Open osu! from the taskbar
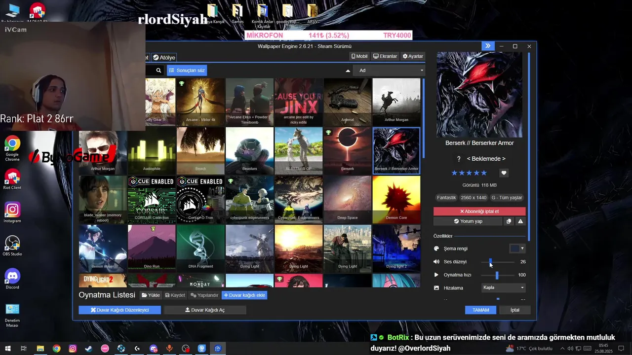The image size is (632, 355). [105, 349]
